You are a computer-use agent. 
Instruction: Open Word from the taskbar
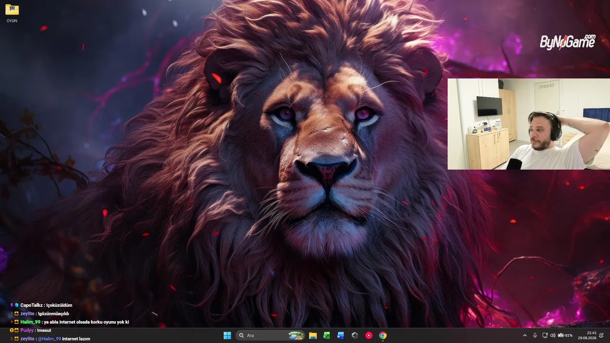[341, 335]
